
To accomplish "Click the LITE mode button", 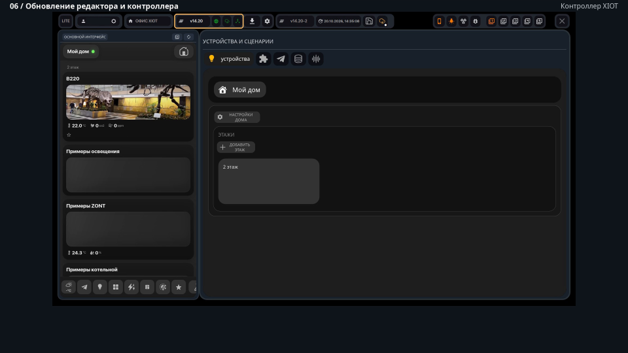I will click(x=65, y=21).
